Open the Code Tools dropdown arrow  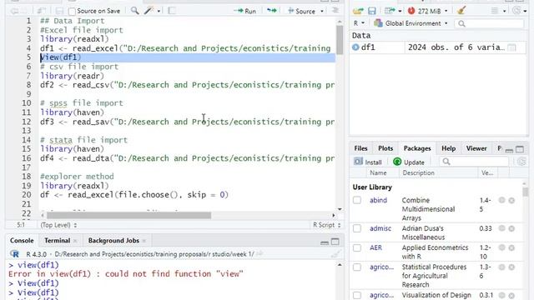tap(159, 11)
